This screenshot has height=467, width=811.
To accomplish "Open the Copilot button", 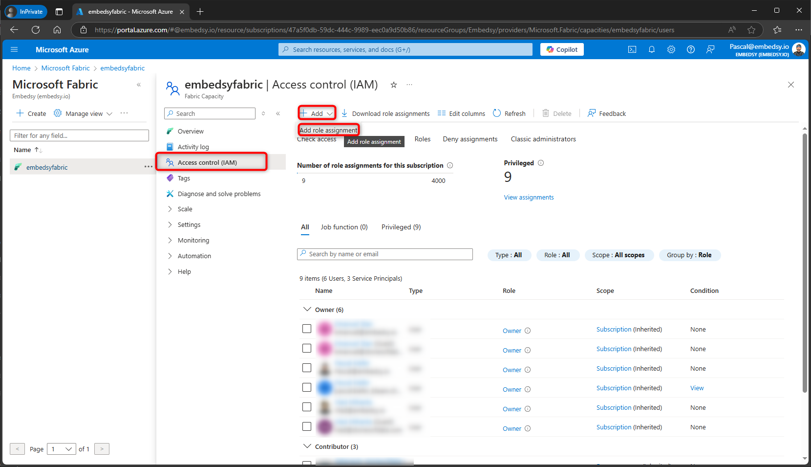I will [x=562, y=49].
